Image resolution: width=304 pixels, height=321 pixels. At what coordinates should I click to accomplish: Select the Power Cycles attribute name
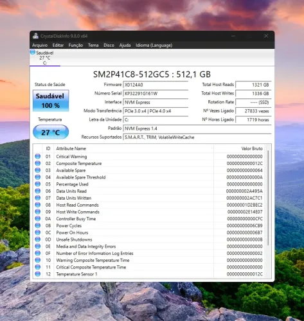69,225
